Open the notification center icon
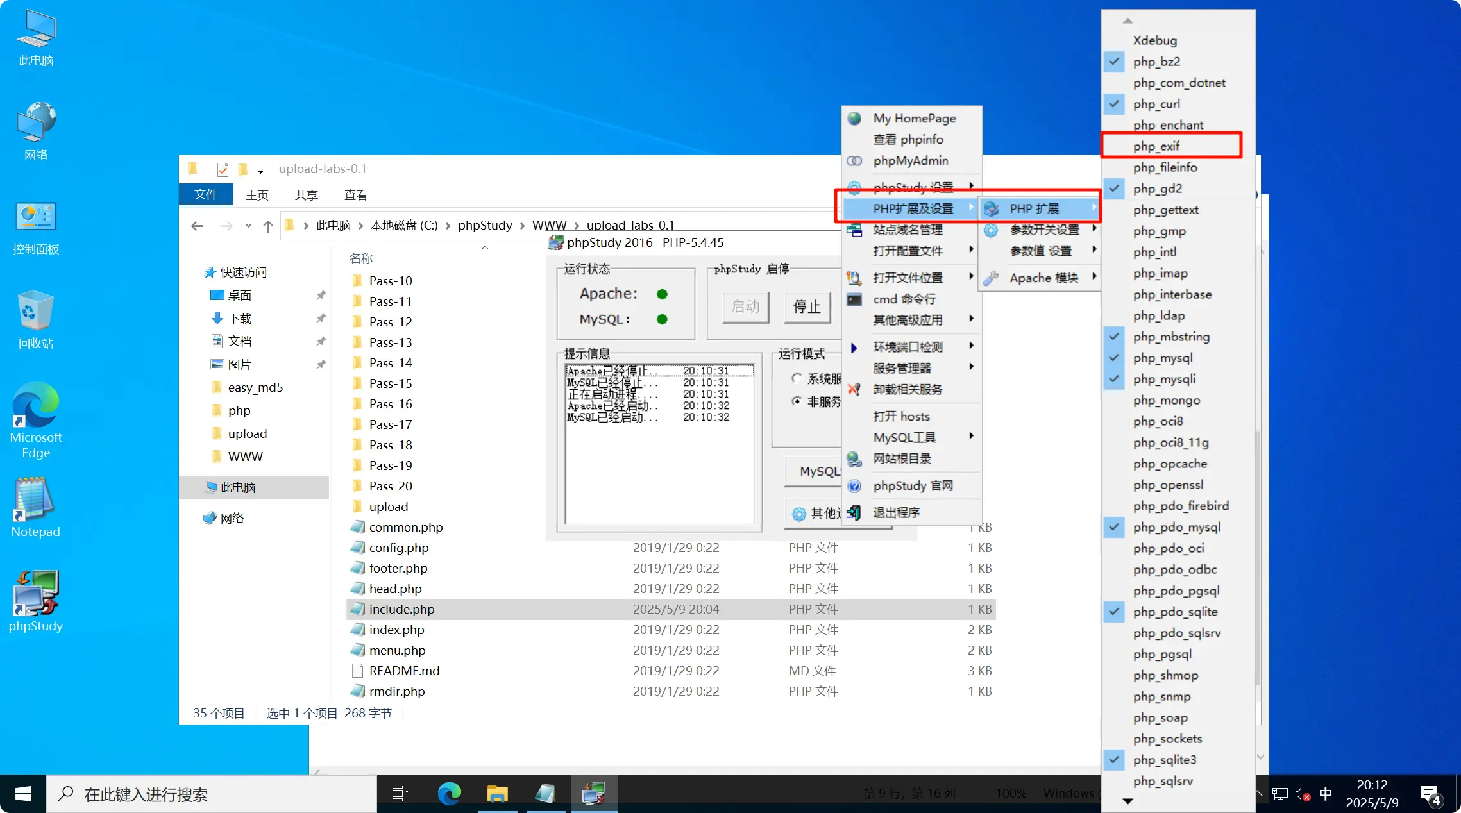This screenshot has height=813, width=1461. point(1431,794)
